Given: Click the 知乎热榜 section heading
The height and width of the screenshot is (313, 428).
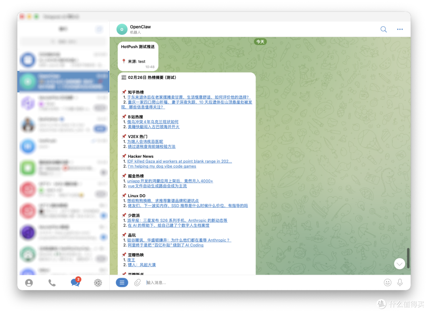Looking at the screenshot, I should pos(136,92).
